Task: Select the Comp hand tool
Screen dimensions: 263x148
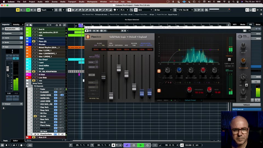Action: coord(97,10)
